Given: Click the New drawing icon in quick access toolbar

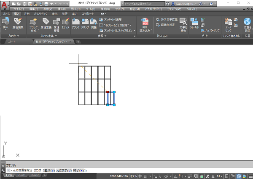Looking at the screenshot, I should tap(14, 4).
